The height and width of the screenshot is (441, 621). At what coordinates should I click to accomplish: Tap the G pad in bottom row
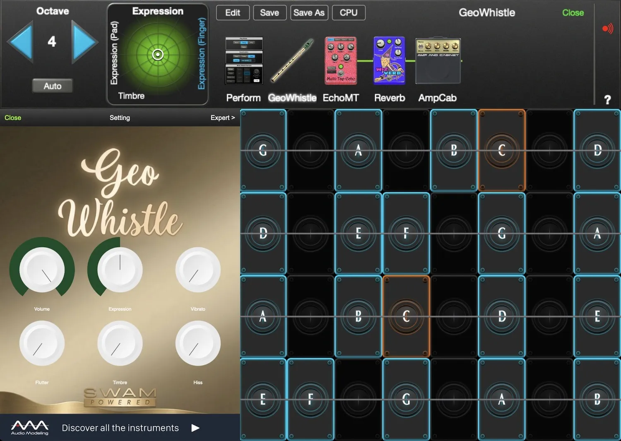[406, 399]
